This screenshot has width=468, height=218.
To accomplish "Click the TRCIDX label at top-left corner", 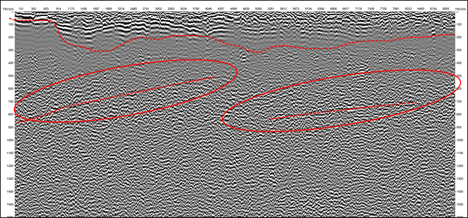I will pyautogui.click(x=8, y=9).
